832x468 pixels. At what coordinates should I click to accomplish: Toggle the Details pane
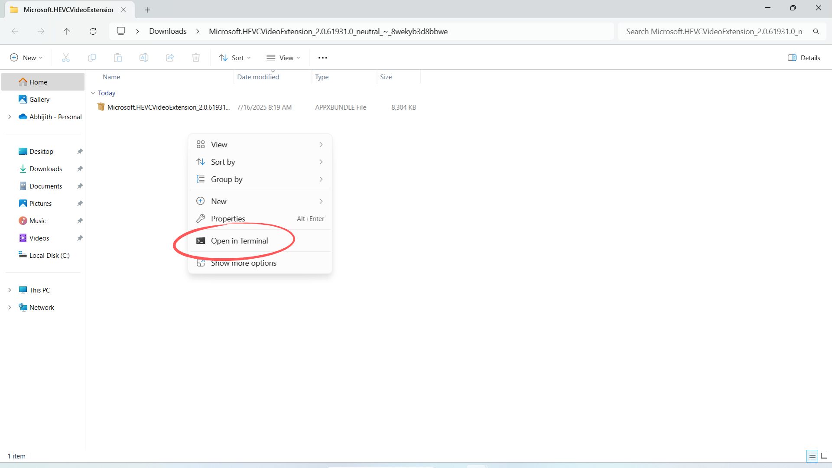804,58
